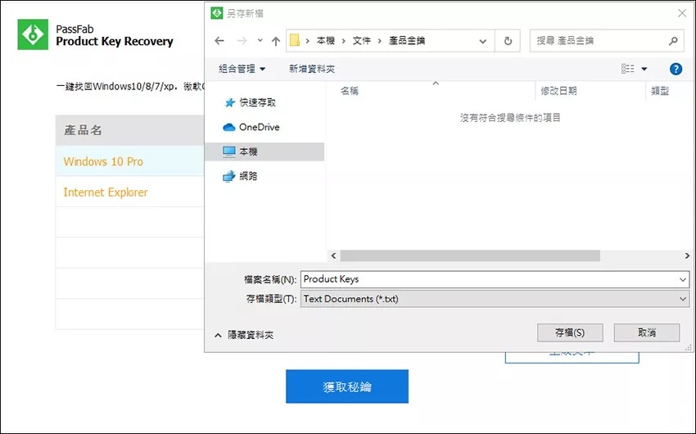This screenshot has width=696, height=434.
Task: Select 本機 in the navigation pane
Action: 264,151
